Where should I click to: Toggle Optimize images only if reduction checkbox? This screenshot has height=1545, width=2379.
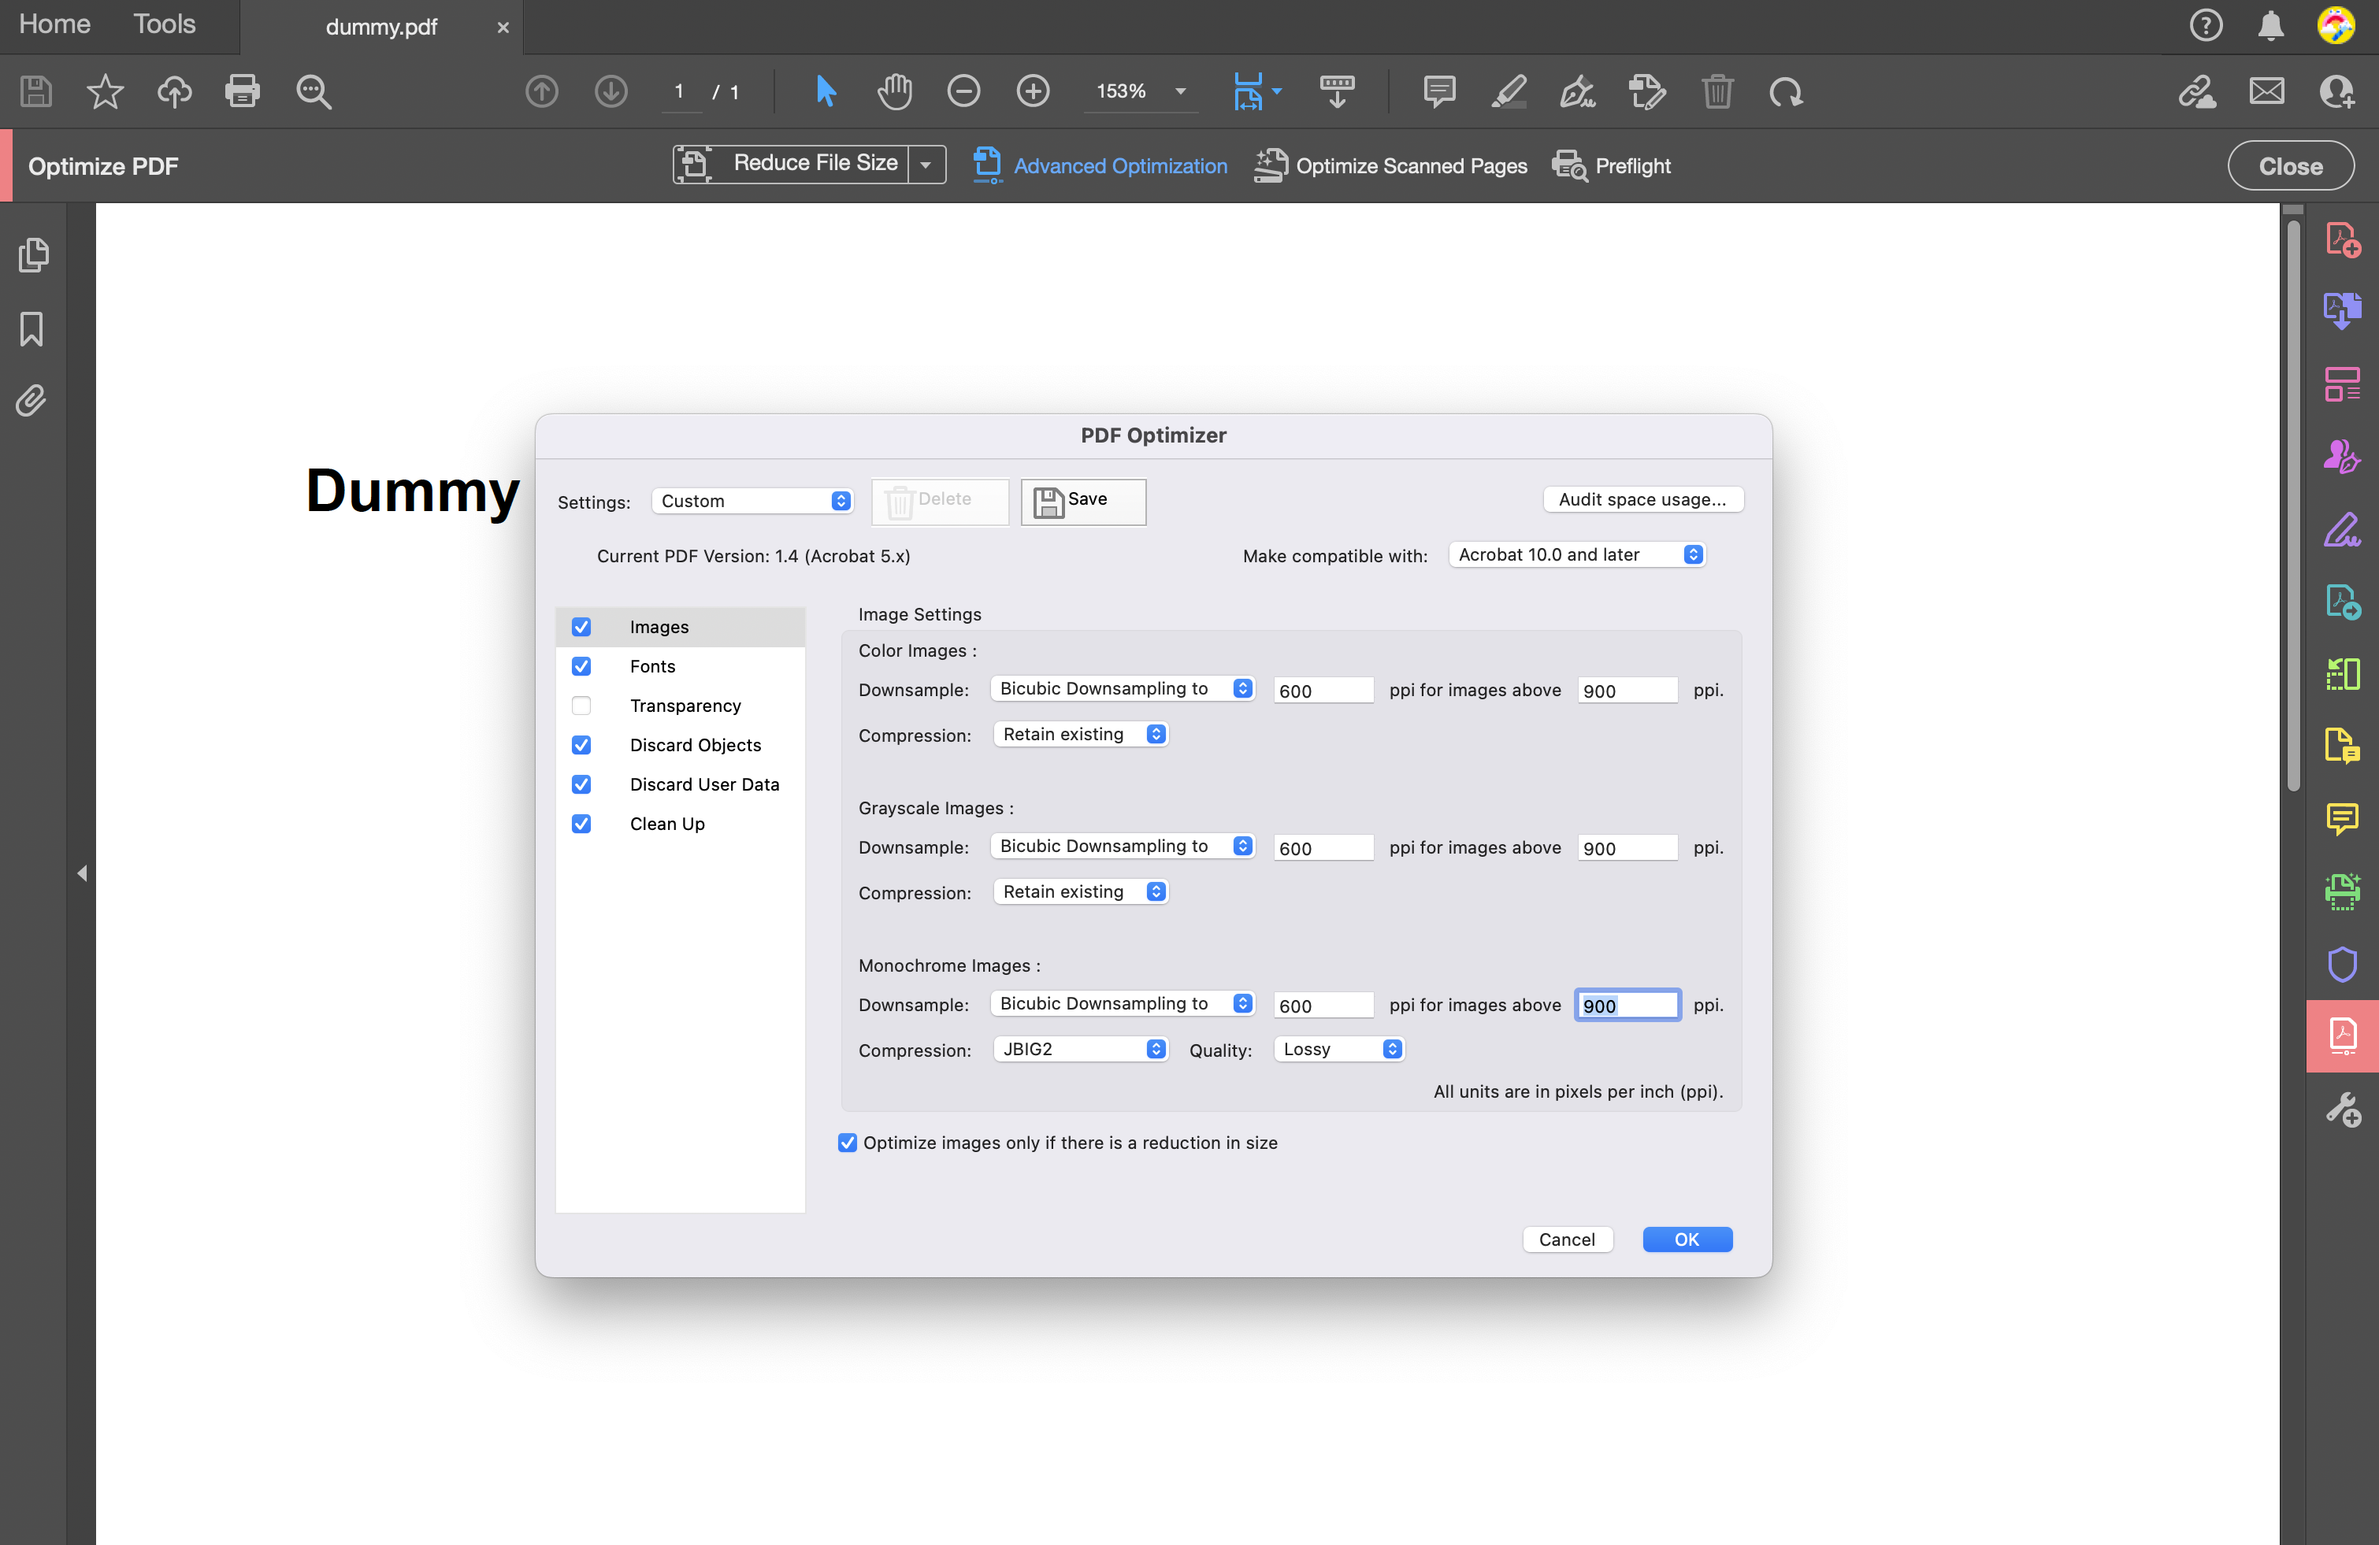pos(848,1143)
